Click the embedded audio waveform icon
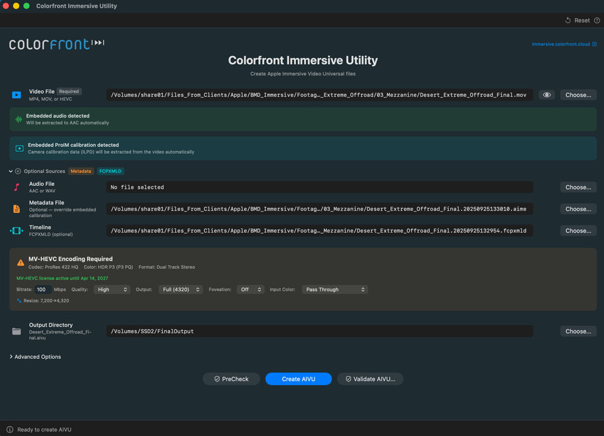 (19, 119)
